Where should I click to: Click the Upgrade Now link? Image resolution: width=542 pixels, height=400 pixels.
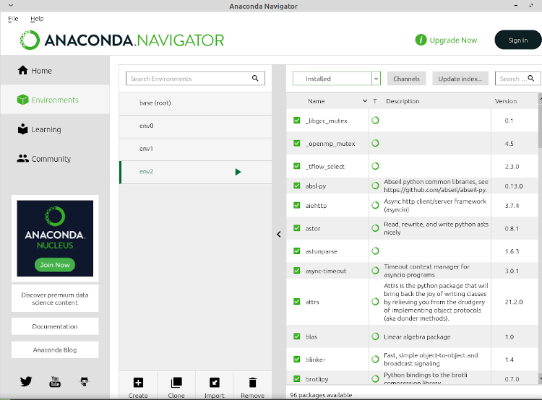pyautogui.click(x=453, y=40)
